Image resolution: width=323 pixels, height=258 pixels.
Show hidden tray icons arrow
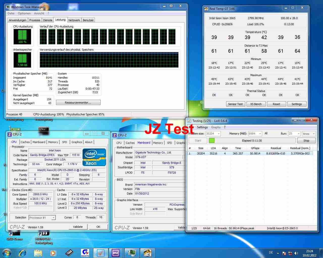278,253
